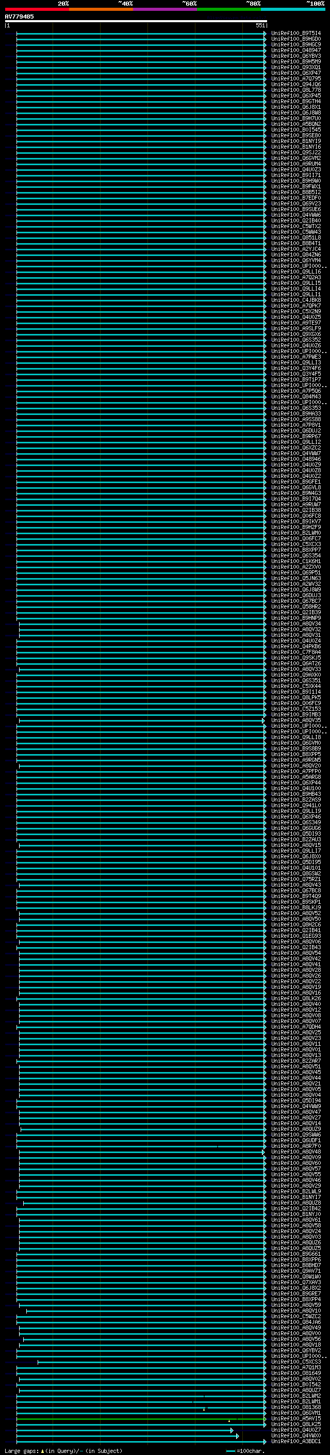Select hit UniRef100_Q5DI93
Viewport: 330px width, 1455px height.
[x=295, y=834]
